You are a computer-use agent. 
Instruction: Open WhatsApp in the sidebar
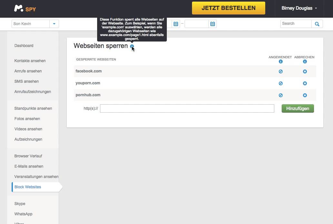pyautogui.click(x=23, y=214)
